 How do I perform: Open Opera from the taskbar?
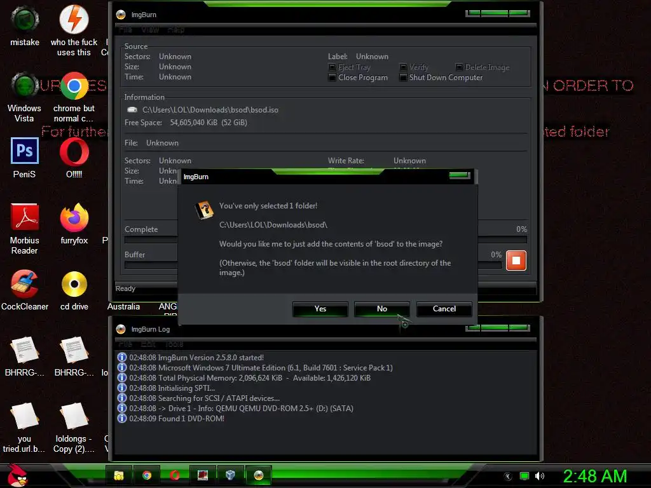(175, 475)
